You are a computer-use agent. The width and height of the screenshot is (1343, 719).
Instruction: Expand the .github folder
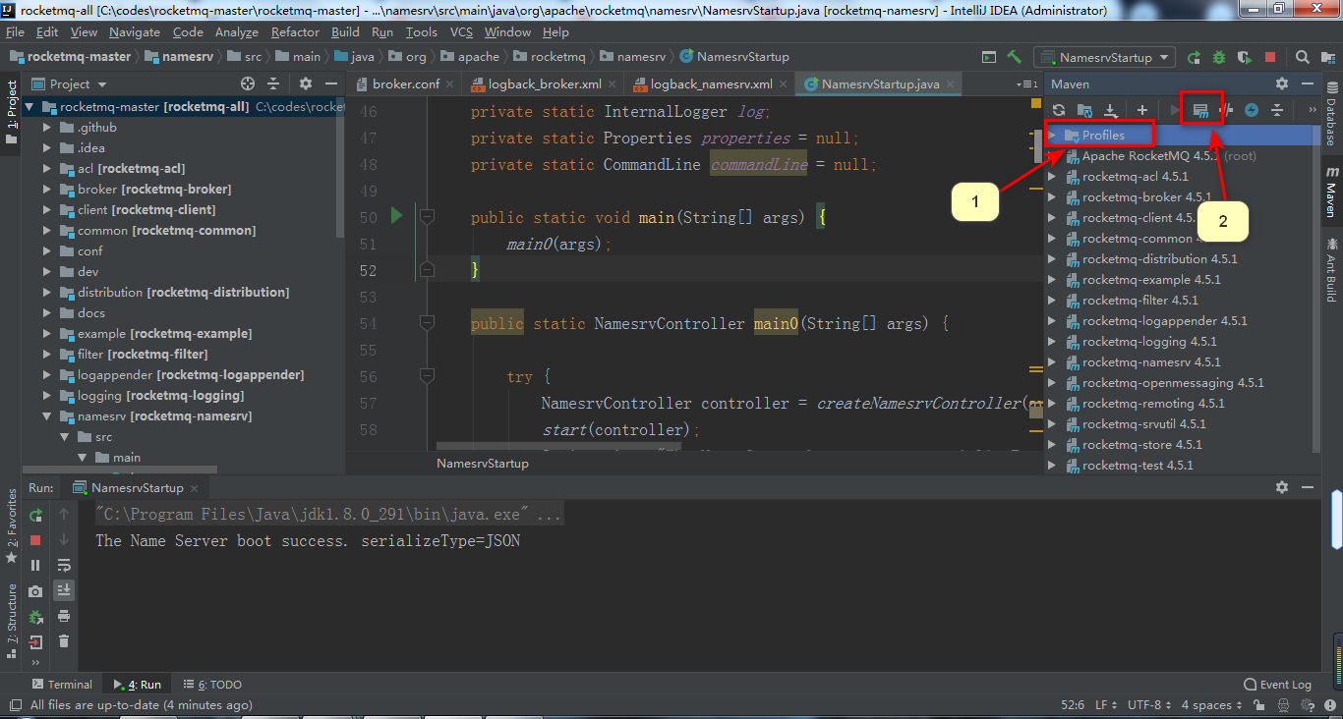[47, 128]
